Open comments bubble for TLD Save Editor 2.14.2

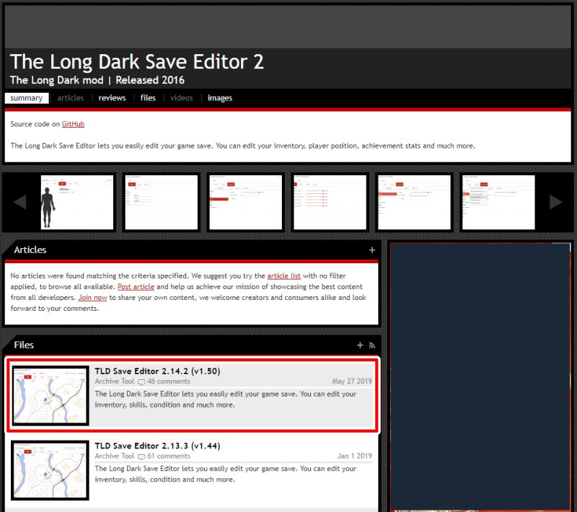(141, 381)
